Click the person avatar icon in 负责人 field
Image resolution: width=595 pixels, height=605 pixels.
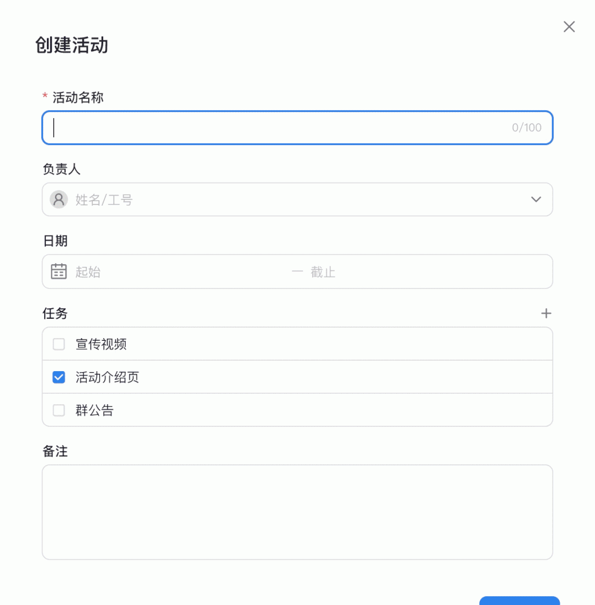tap(58, 200)
